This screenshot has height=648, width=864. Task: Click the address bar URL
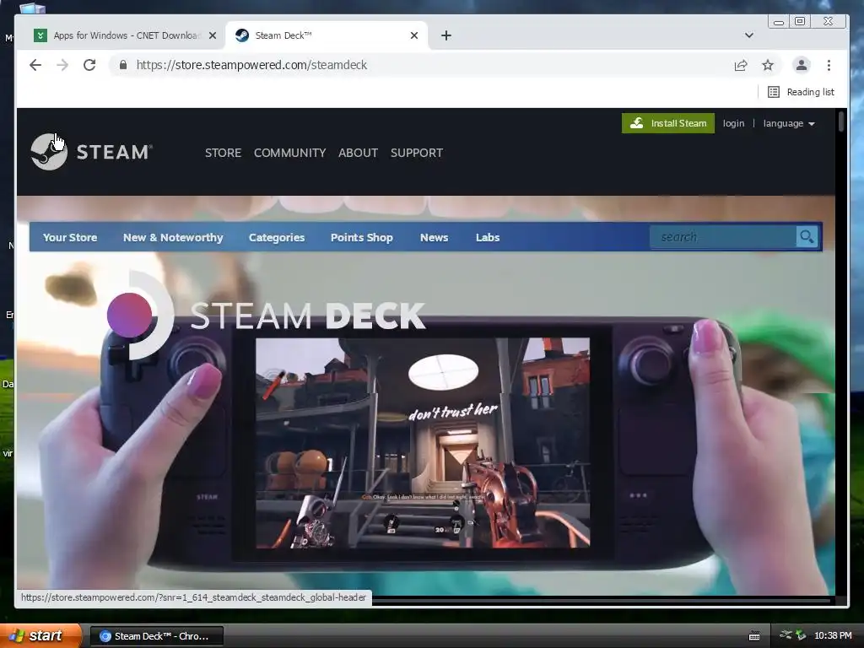point(251,65)
